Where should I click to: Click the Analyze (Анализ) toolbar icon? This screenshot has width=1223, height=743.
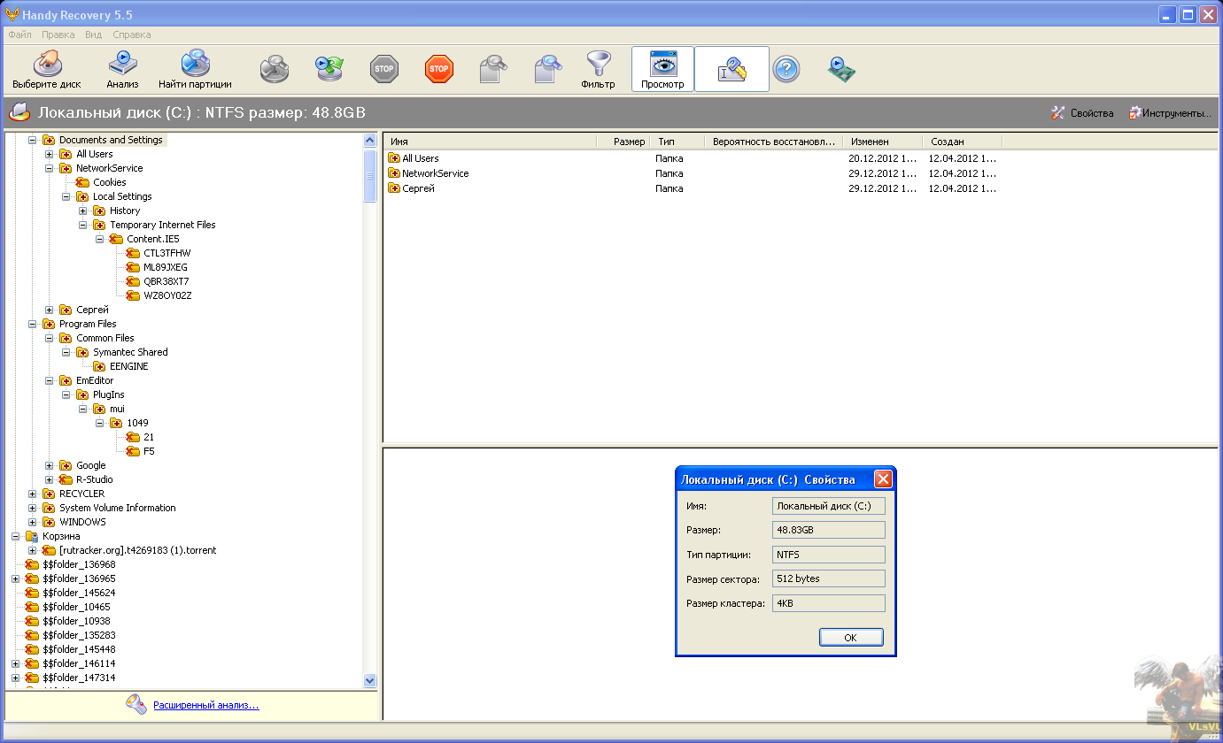tap(122, 70)
